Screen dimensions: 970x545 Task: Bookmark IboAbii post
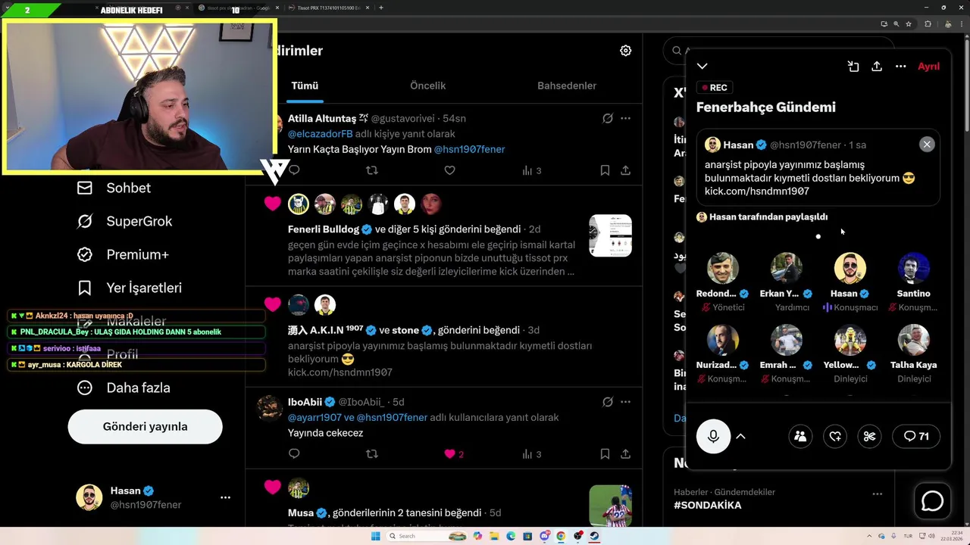point(605,454)
